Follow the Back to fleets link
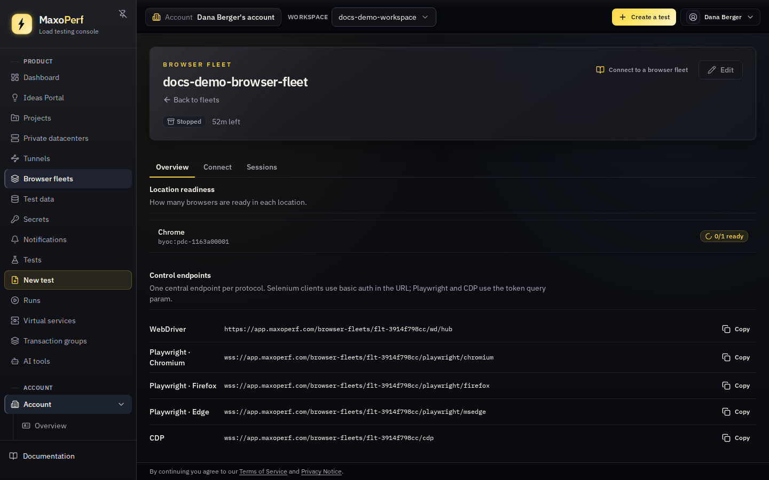 click(x=191, y=100)
